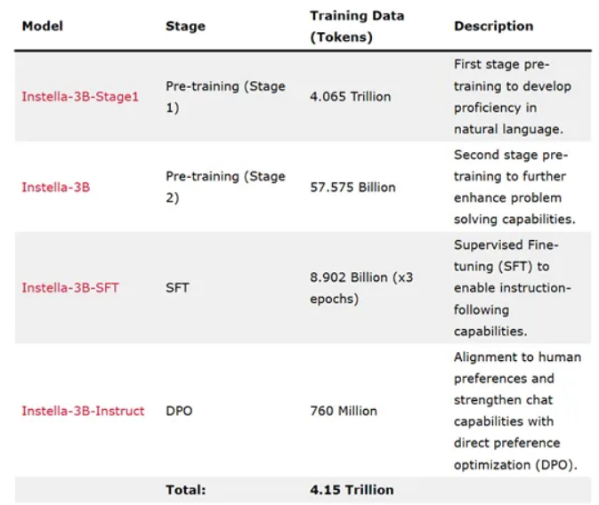The image size is (599, 505).
Task: Select the 4.15 Trillion total value
Action: 352,490
